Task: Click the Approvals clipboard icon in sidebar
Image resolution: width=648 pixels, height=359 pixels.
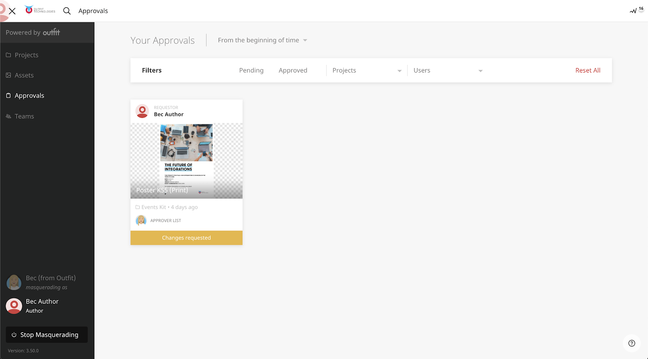Action: pyautogui.click(x=9, y=96)
